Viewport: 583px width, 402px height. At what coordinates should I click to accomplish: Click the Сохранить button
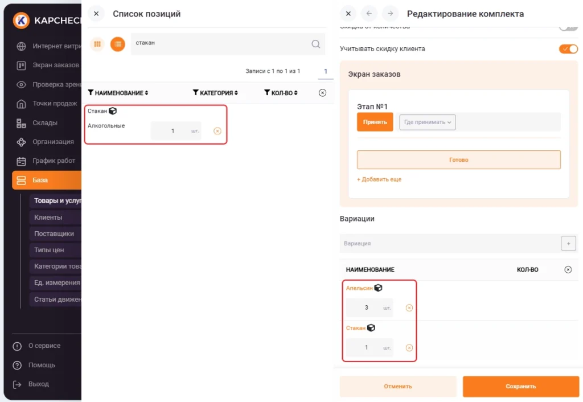(520, 386)
